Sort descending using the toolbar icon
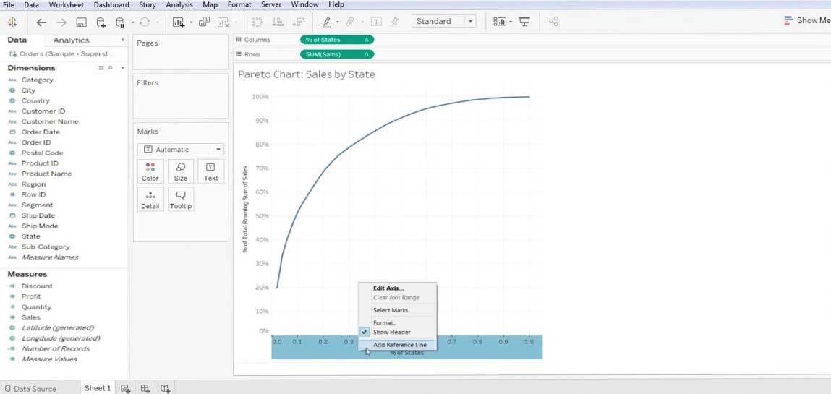 (299, 22)
